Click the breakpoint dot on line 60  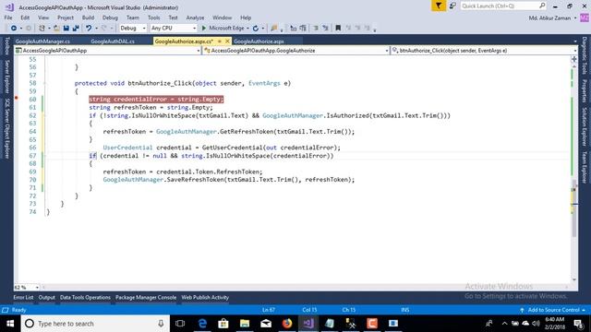pyautogui.click(x=17, y=98)
